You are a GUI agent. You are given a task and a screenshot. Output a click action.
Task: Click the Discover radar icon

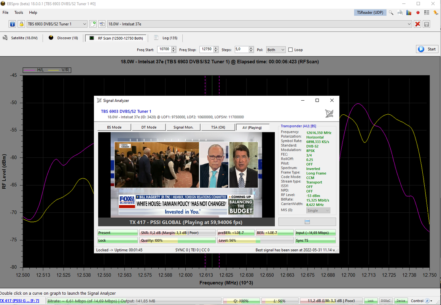(51, 38)
